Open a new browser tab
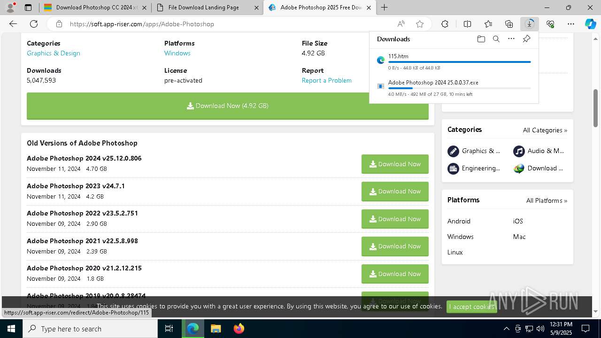This screenshot has width=601, height=338. point(384,8)
